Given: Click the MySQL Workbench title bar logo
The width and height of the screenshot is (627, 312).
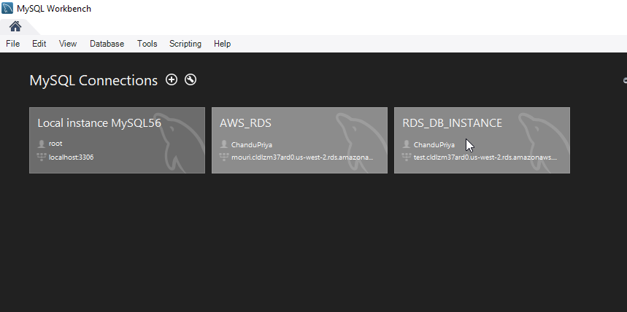Looking at the screenshot, I should (7, 8).
